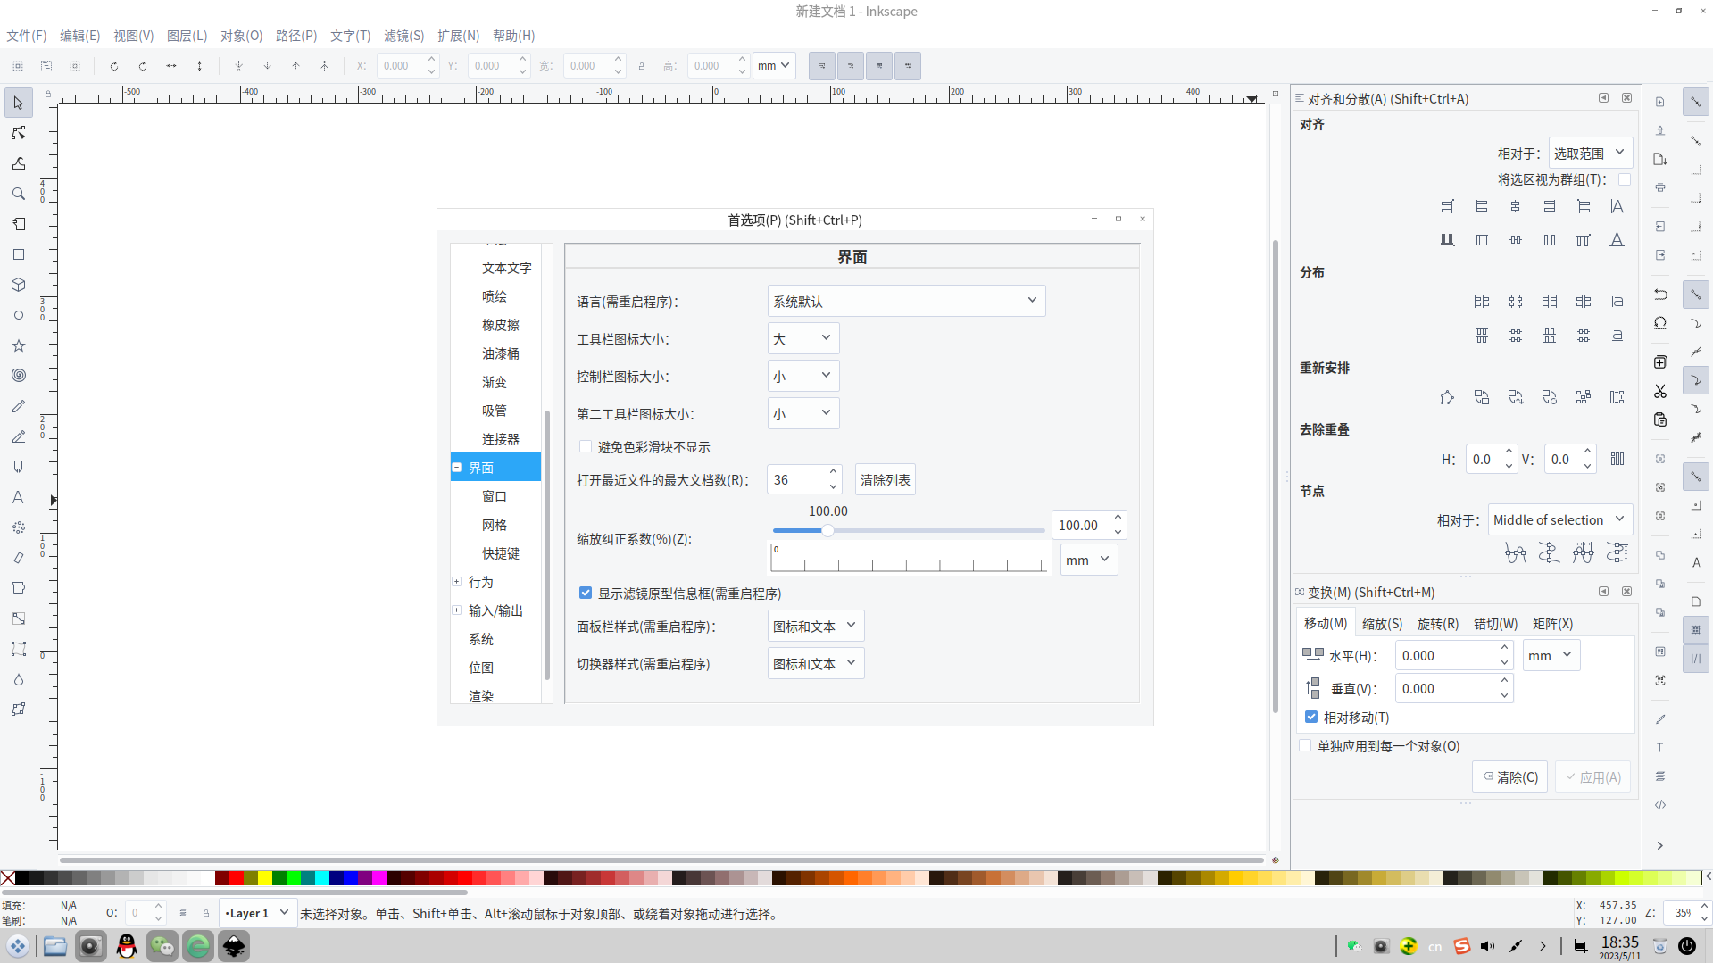The height and width of the screenshot is (963, 1713).
Task: Select the node editing tool
Action: click(x=19, y=133)
